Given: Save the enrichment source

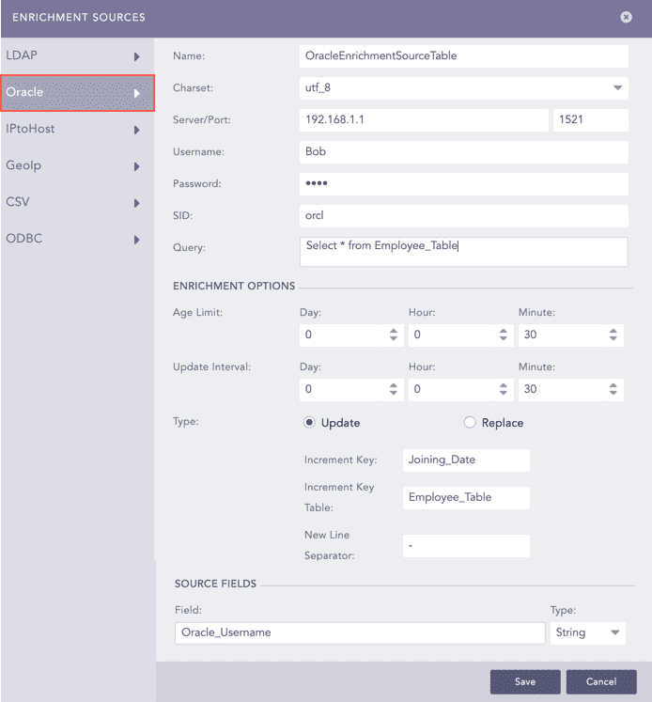Looking at the screenshot, I should tap(525, 681).
